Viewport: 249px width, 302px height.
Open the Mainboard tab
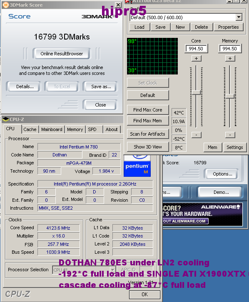(x=52, y=129)
